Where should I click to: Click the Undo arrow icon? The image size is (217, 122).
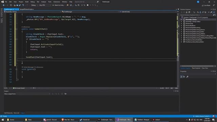(23, 5)
